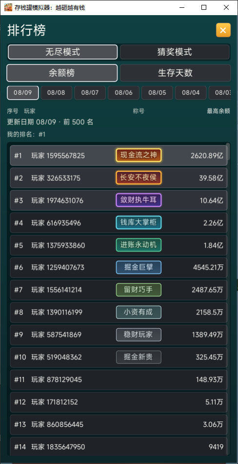
Task: Click the 小资有成 title badge
Action: click(x=139, y=313)
